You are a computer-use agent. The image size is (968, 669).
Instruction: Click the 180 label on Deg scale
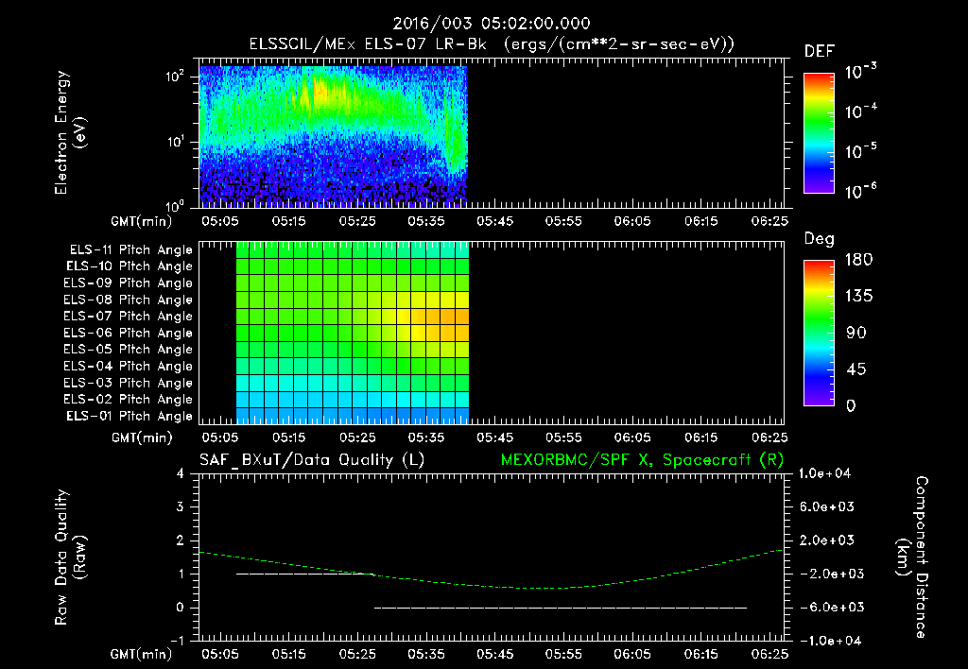pos(858,260)
